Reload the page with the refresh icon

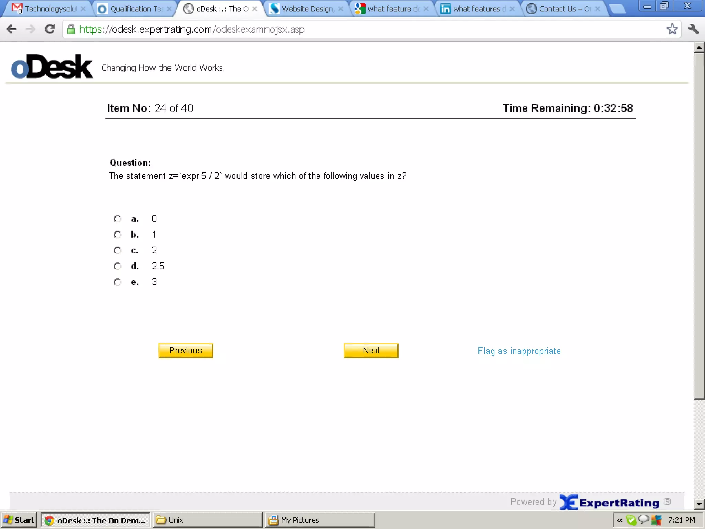[x=50, y=29]
